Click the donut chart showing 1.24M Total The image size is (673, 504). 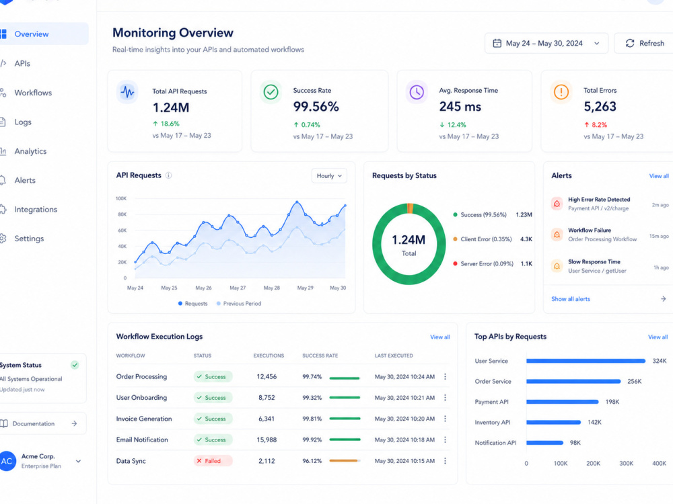click(409, 244)
